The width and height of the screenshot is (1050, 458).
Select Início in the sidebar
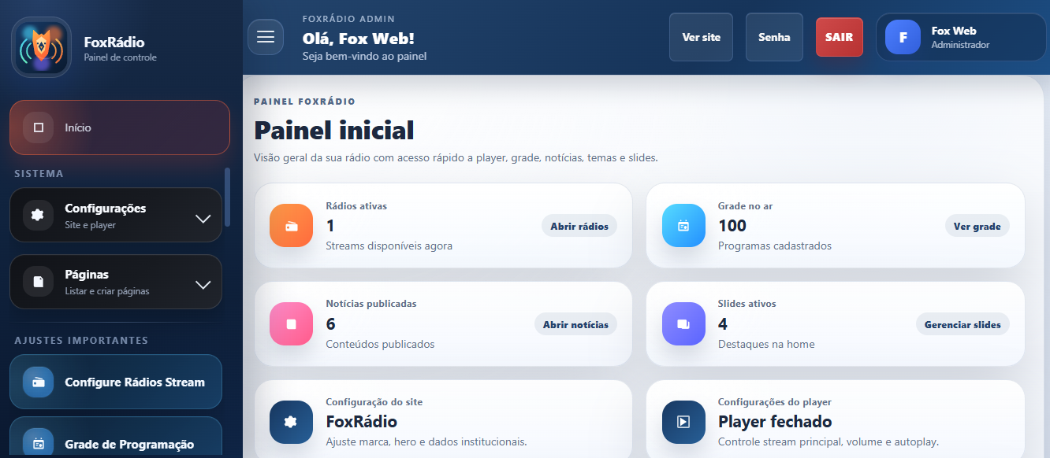120,127
